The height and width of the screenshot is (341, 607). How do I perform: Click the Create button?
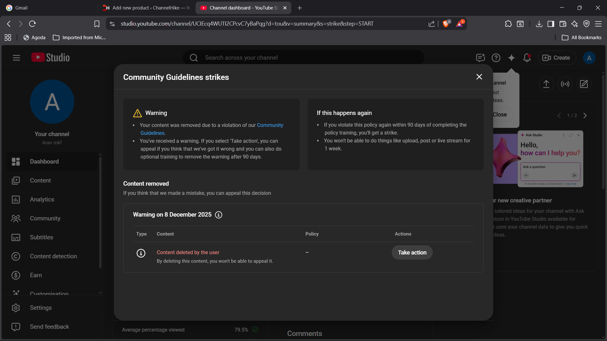click(557, 58)
